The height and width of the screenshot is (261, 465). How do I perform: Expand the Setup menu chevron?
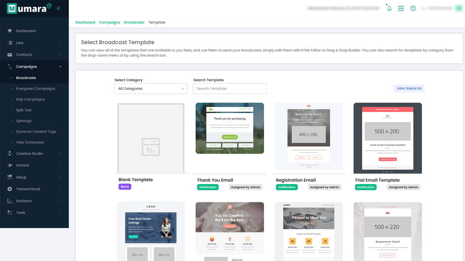coord(61,177)
